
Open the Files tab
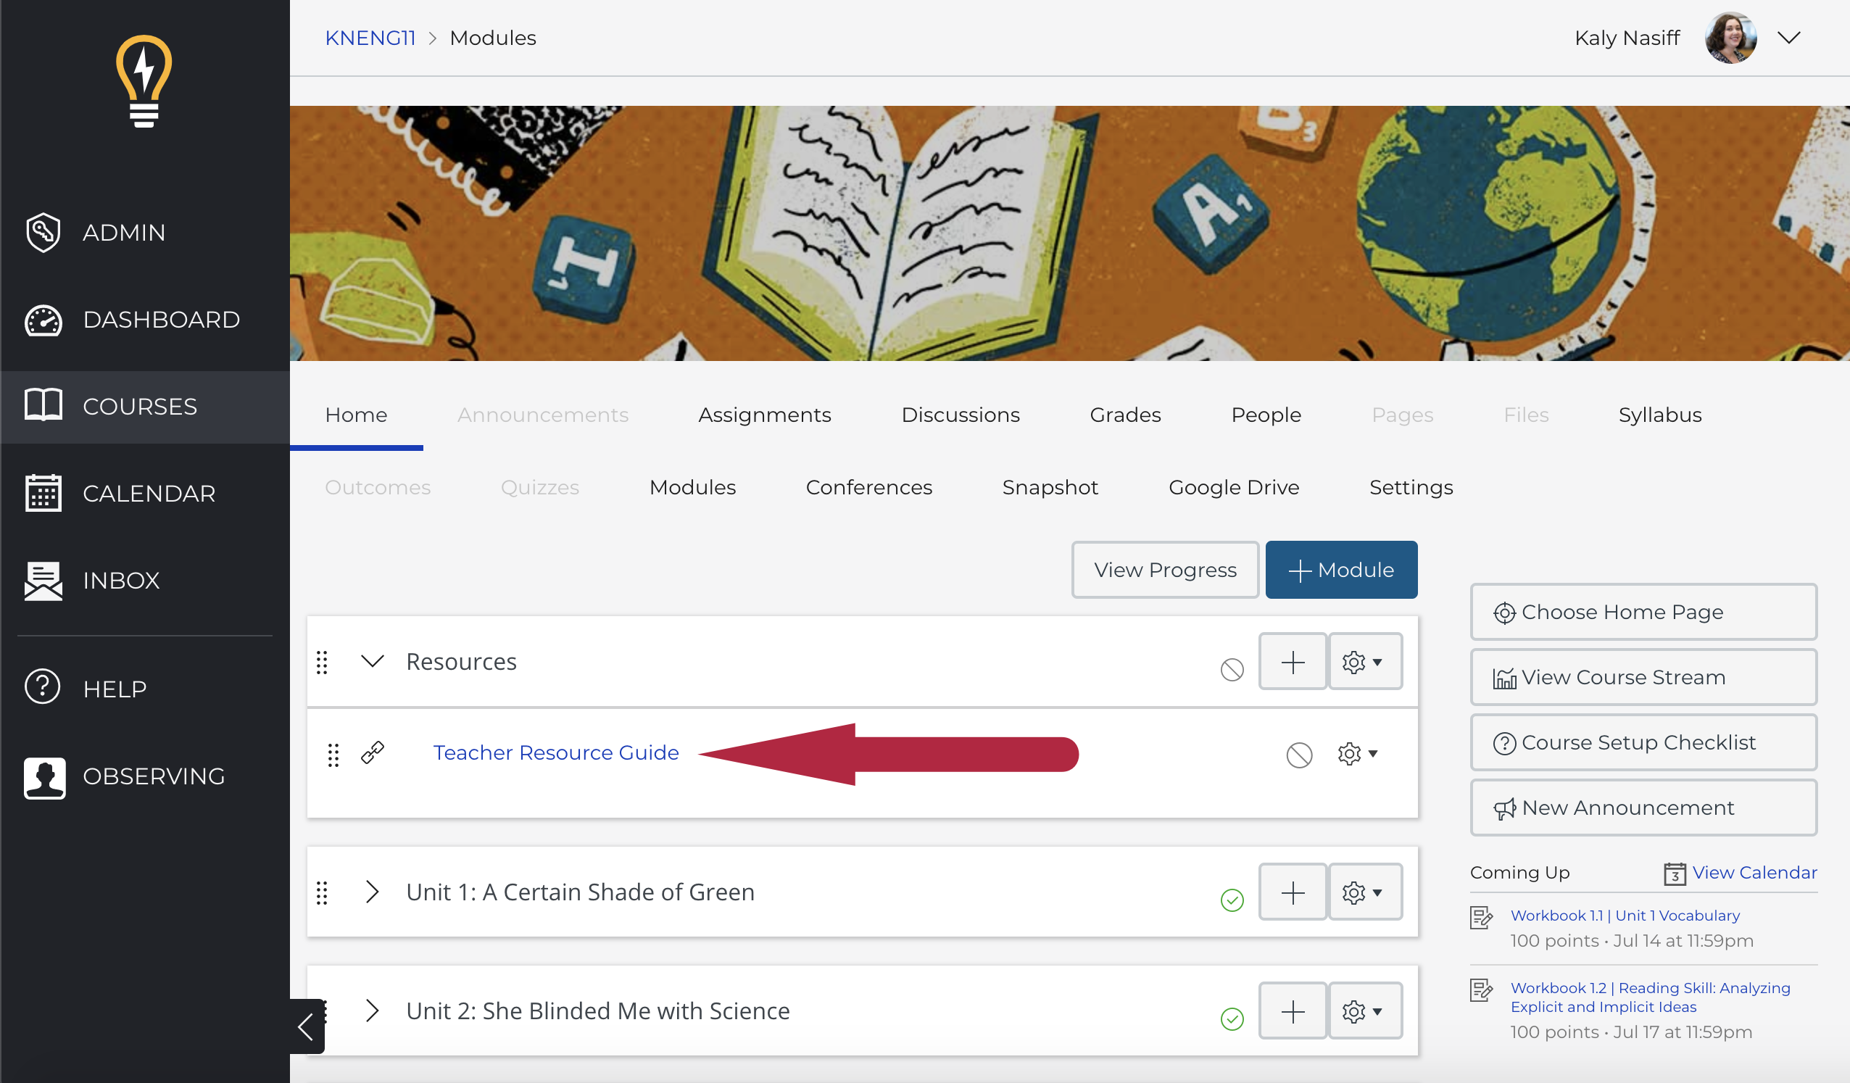pos(1525,415)
